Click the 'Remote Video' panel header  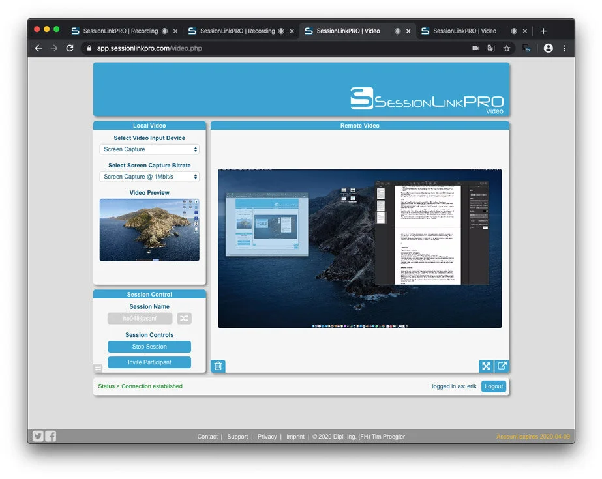[x=360, y=126]
